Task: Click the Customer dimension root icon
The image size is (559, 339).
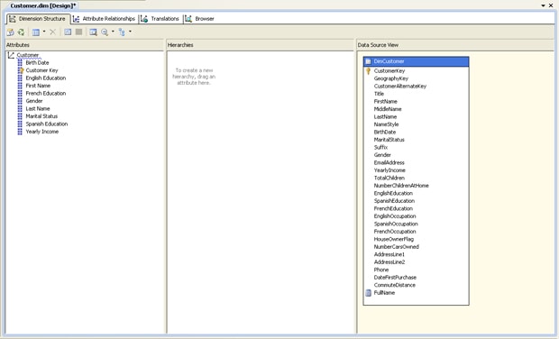Action: click(11, 55)
